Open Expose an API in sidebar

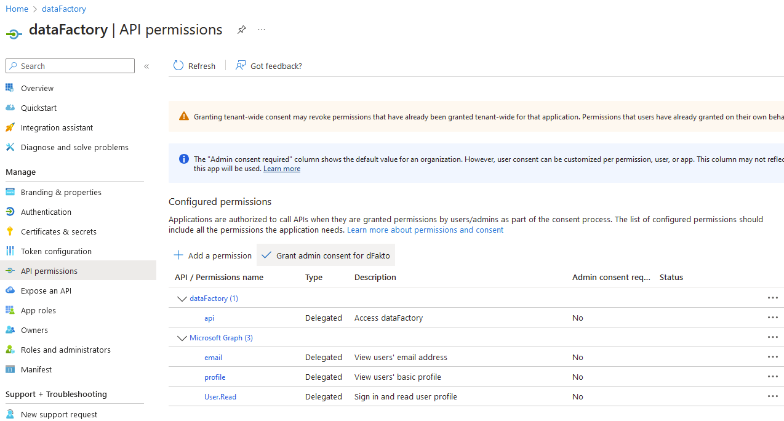(46, 291)
